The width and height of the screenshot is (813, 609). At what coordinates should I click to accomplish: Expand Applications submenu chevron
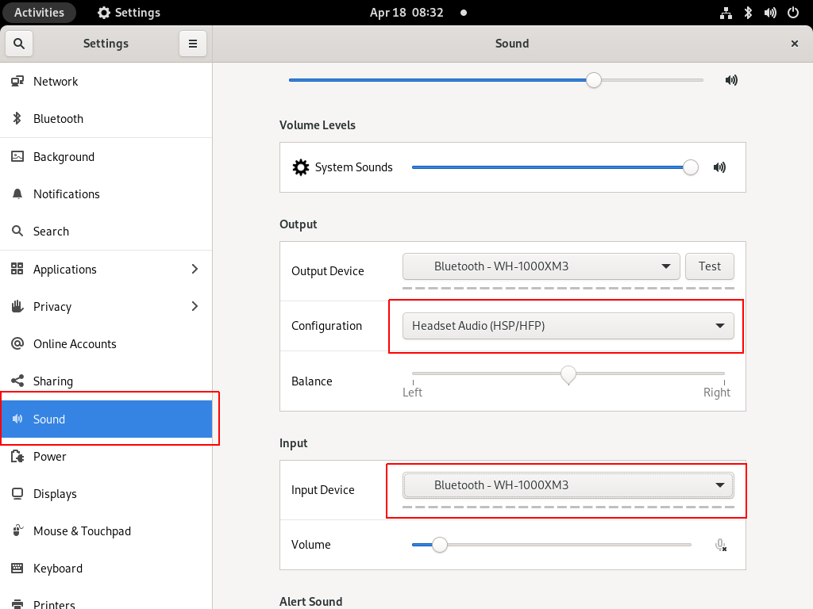click(195, 270)
